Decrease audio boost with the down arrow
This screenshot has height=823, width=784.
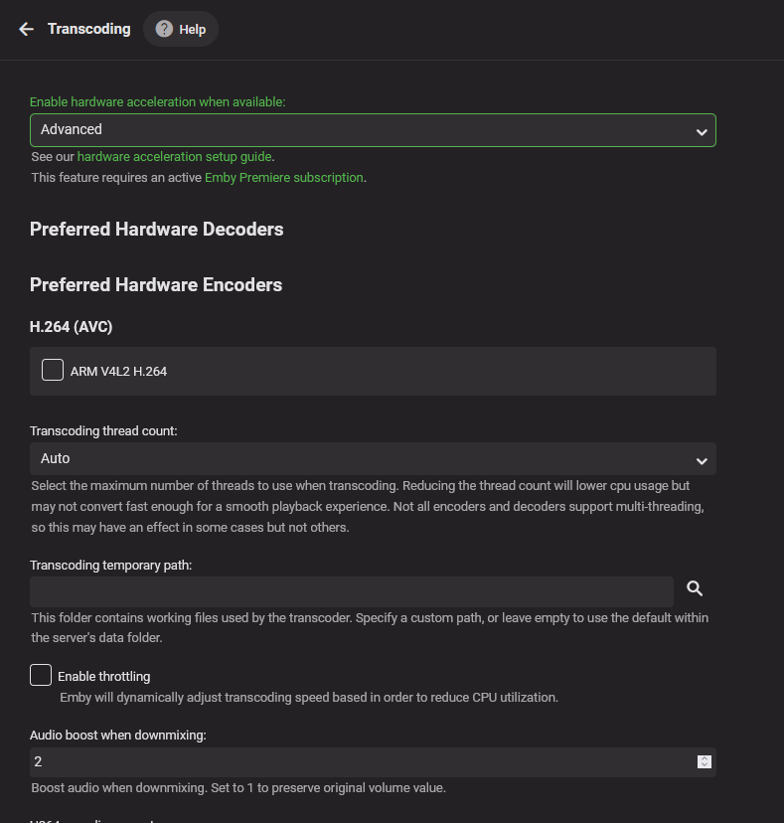(x=705, y=765)
